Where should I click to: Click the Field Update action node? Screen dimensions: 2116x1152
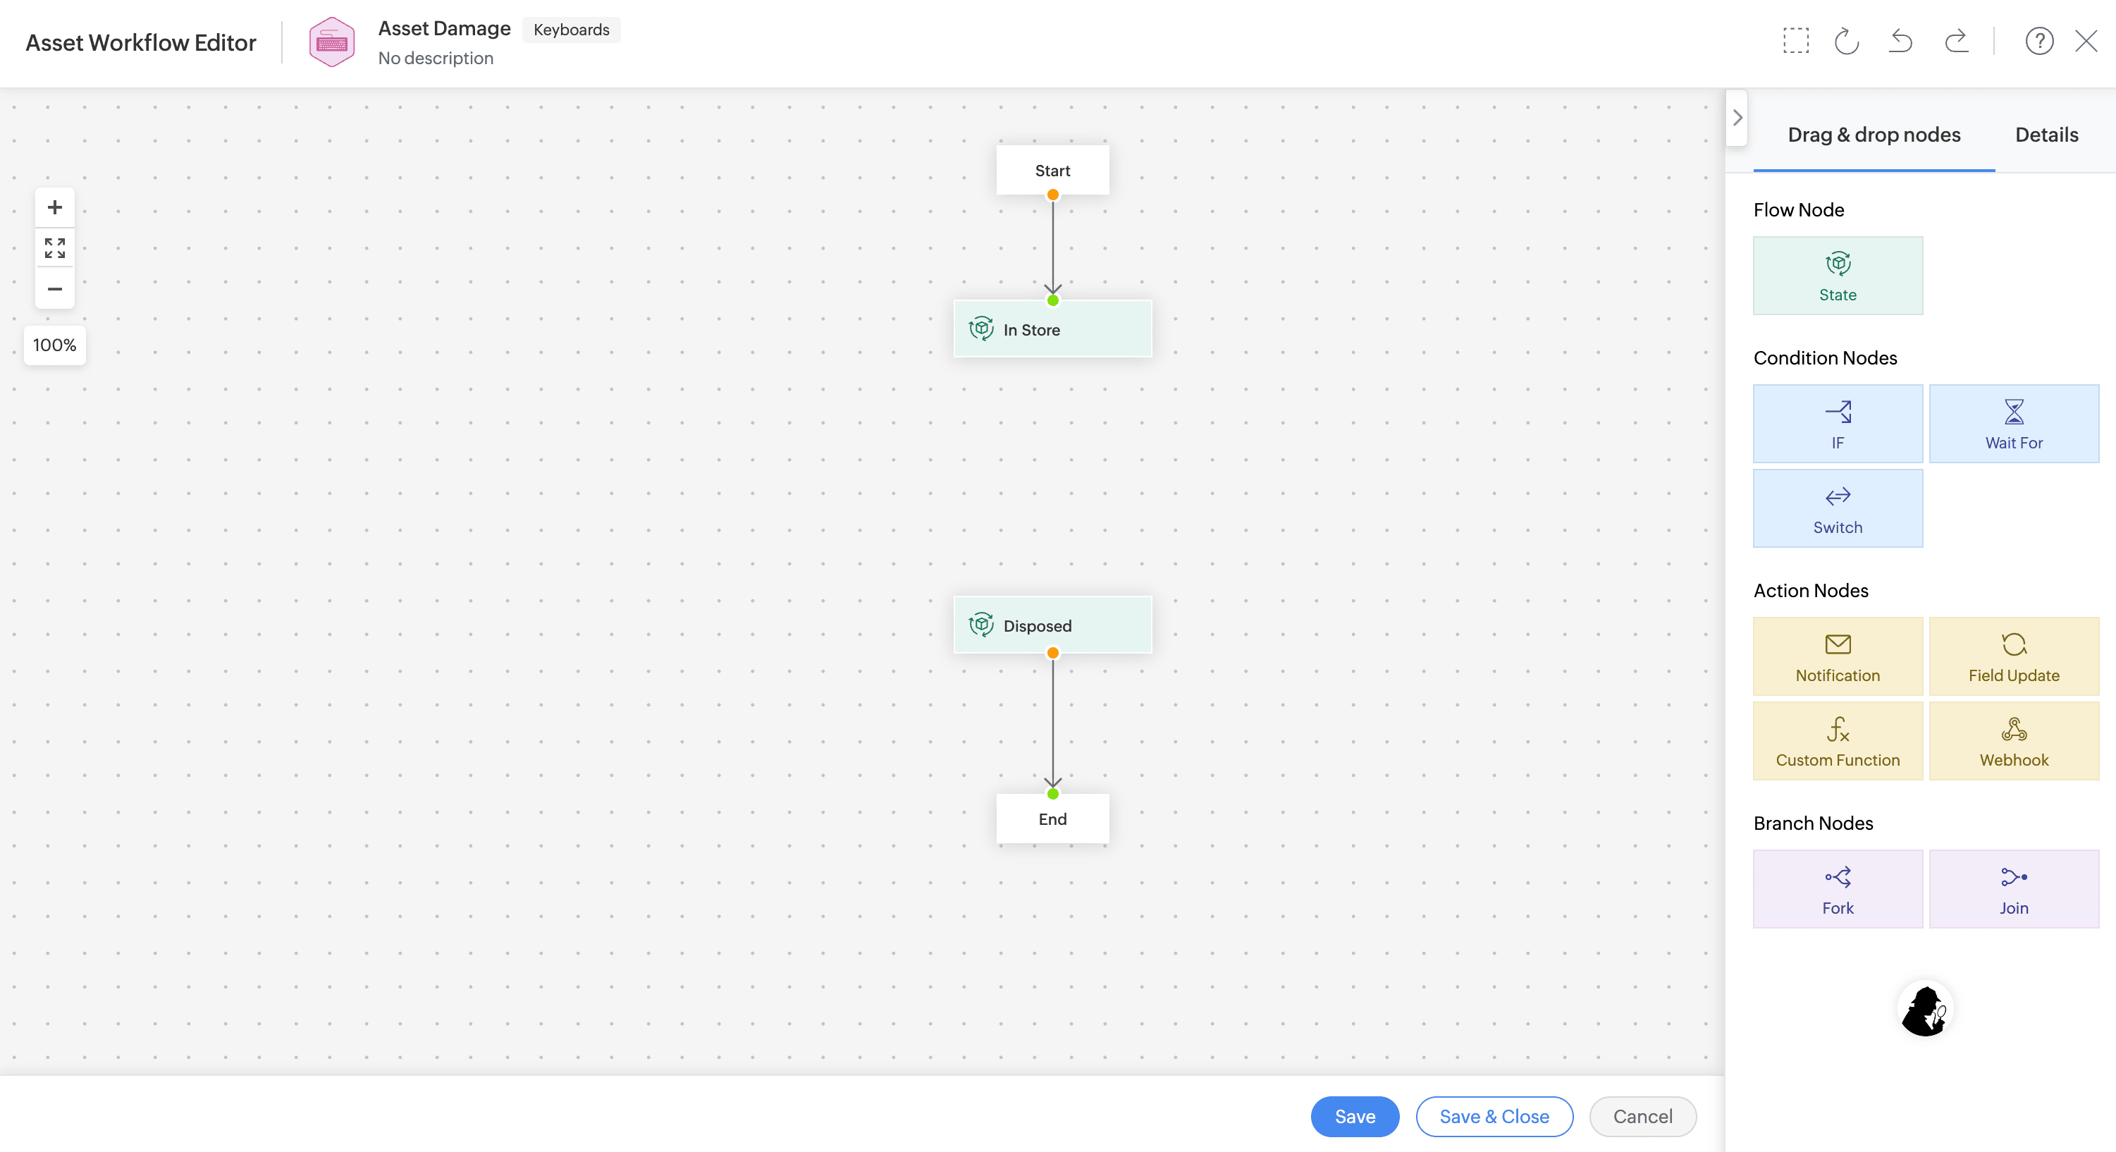point(2013,656)
